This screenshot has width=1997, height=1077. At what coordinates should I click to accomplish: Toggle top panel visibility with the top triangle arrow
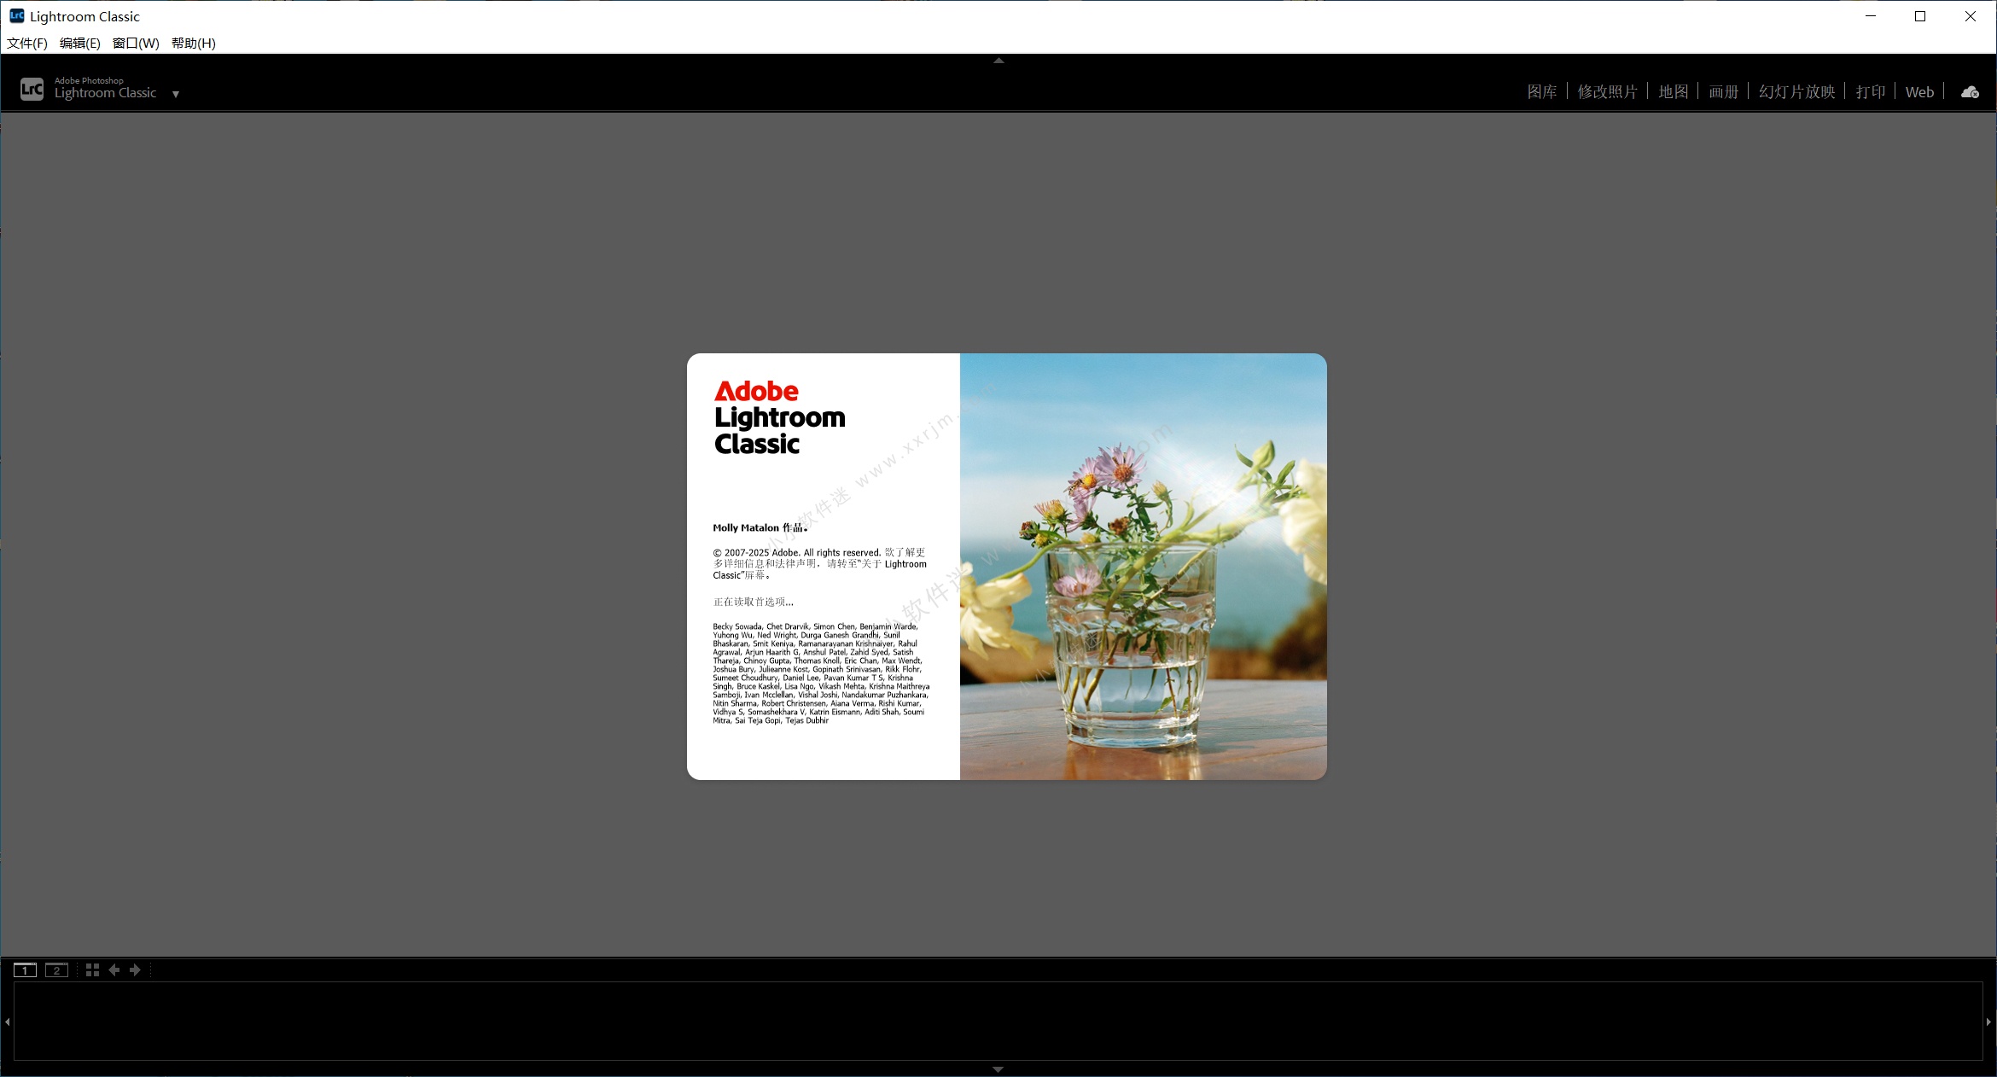(x=998, y=61)
